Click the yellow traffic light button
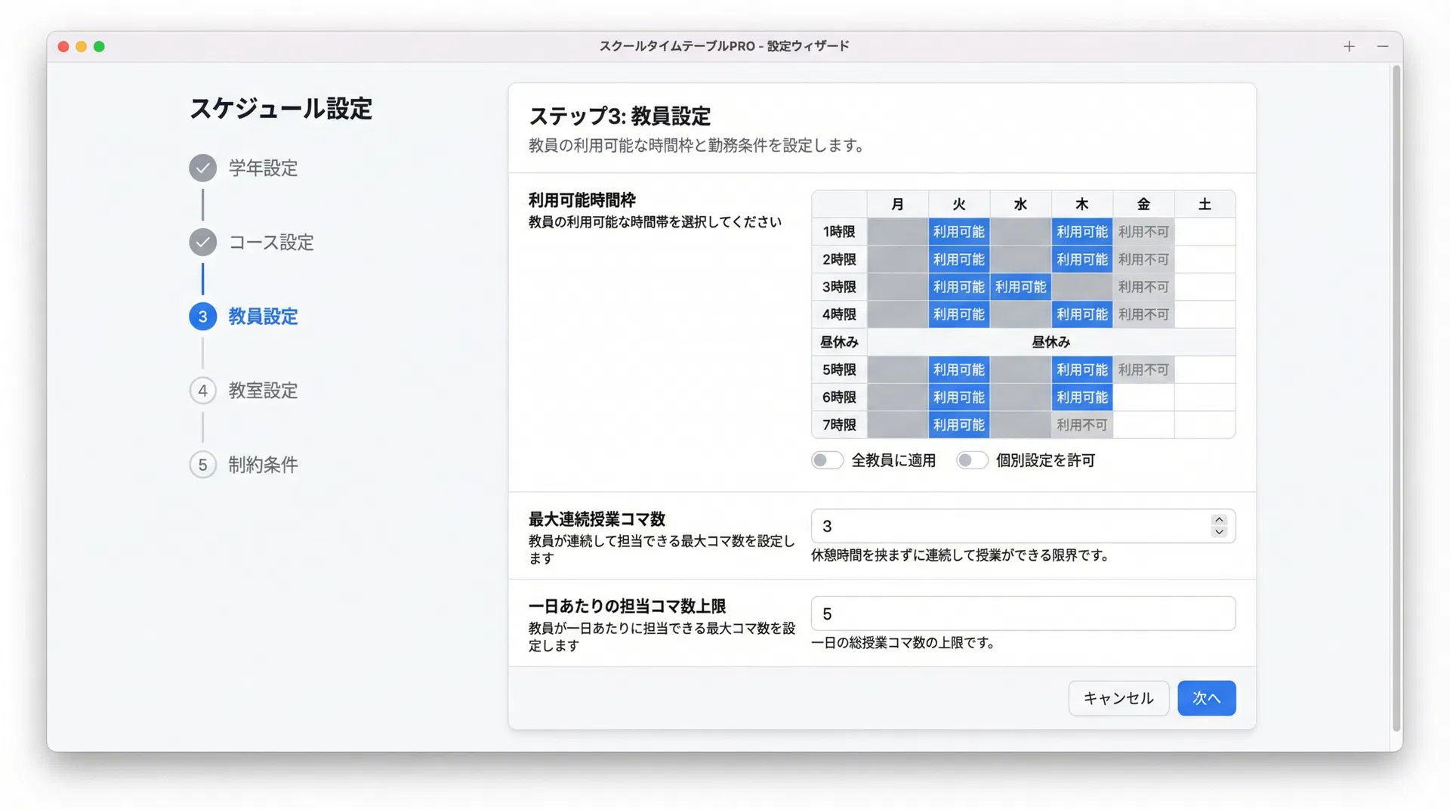Viewport: 1450px width, 810px height. point(81,46)
